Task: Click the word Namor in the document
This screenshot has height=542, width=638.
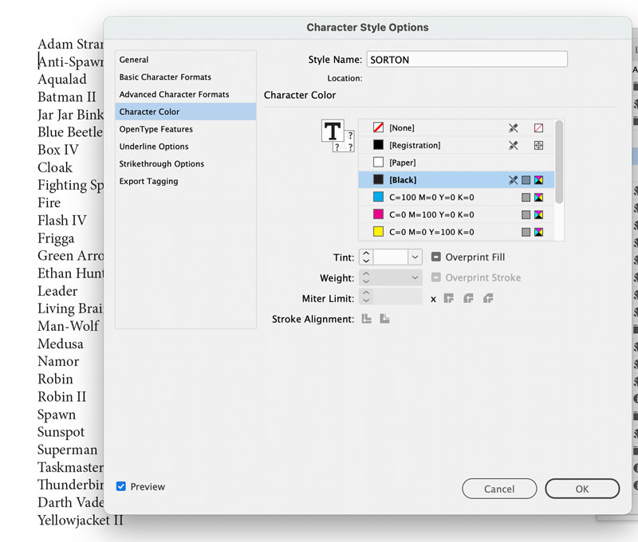Action: [58, 362]
